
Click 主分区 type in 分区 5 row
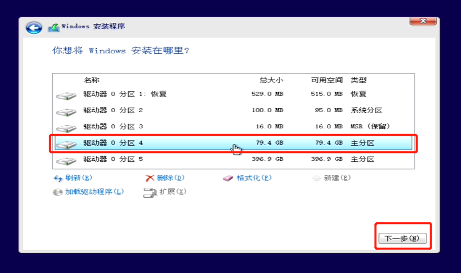coord(362,159)
